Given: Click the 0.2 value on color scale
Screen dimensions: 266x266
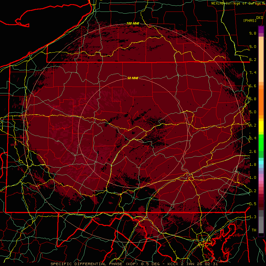Looking at the screenshot, I should click(x=253, y=191).
